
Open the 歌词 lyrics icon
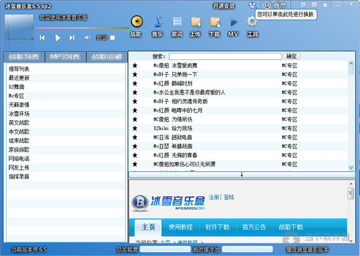coord(177,22)
